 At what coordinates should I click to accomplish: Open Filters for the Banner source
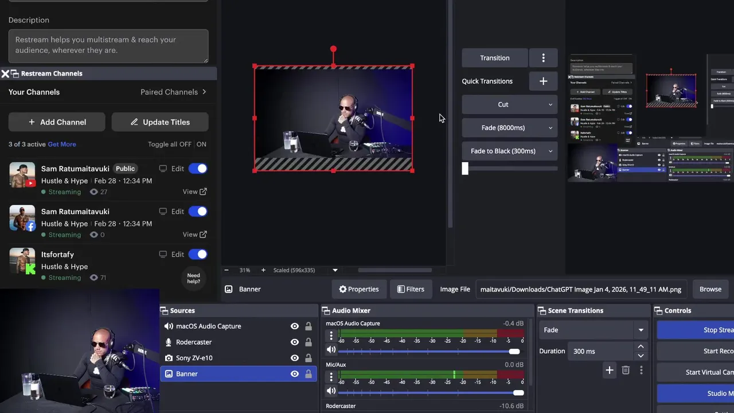coord(411,289)
